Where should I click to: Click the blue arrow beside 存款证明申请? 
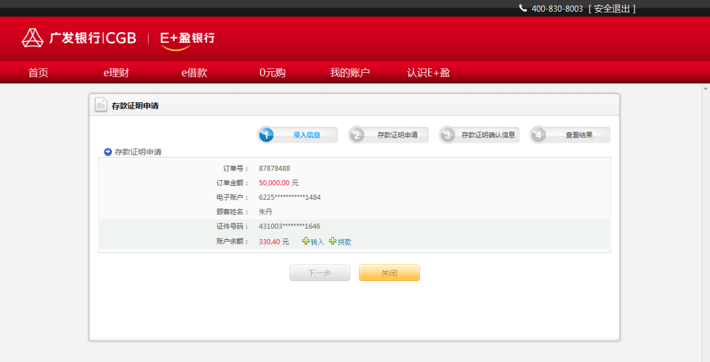coord(108,152)
